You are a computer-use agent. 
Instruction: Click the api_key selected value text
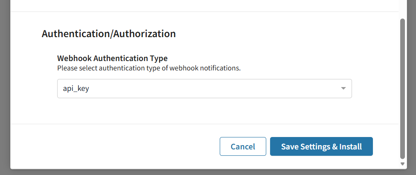(x=73, y=89)
